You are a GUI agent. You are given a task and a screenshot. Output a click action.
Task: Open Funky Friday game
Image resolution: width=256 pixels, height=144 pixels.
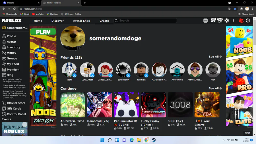(x=153, y=105)
